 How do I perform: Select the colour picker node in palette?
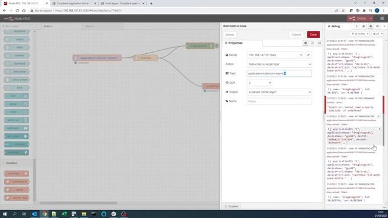16,80
